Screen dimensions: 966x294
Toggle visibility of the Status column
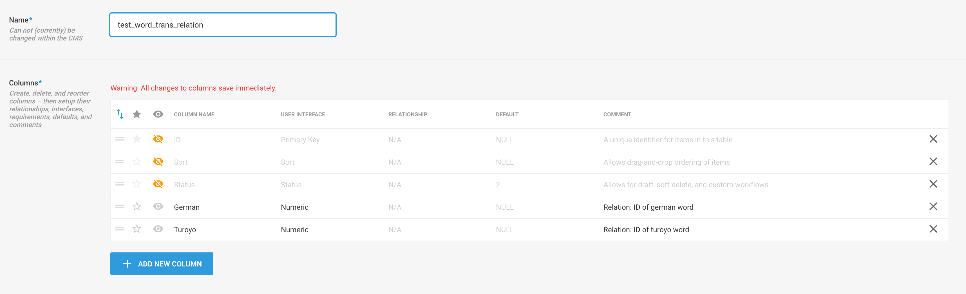[158, 184]
